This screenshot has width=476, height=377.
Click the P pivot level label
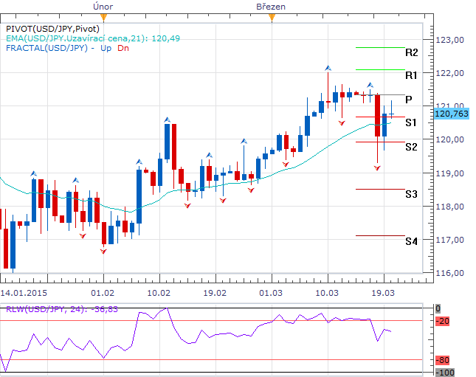(409, 100)
